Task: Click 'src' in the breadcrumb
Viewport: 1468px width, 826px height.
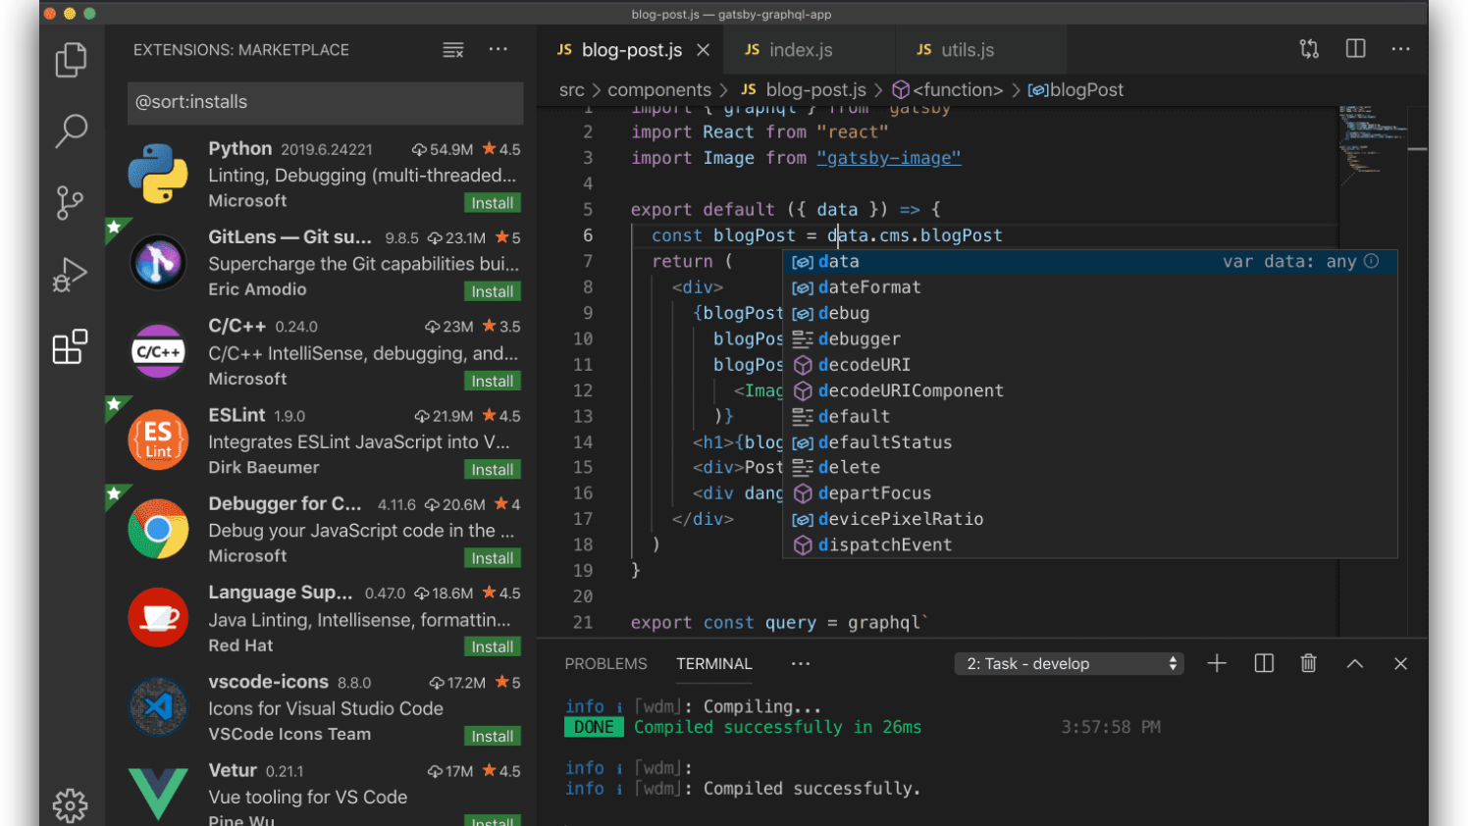Action: coord(572,90)
